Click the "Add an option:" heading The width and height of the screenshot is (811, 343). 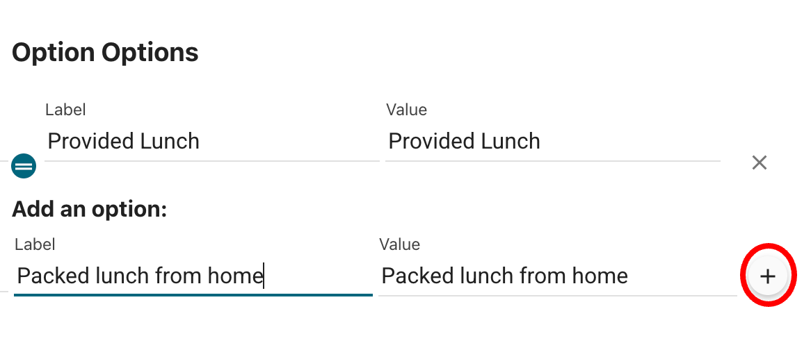pyautogui.click(x=89, y=209)
